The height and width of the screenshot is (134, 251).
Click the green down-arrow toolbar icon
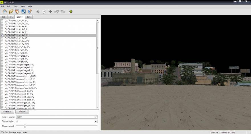coord(71,11)
